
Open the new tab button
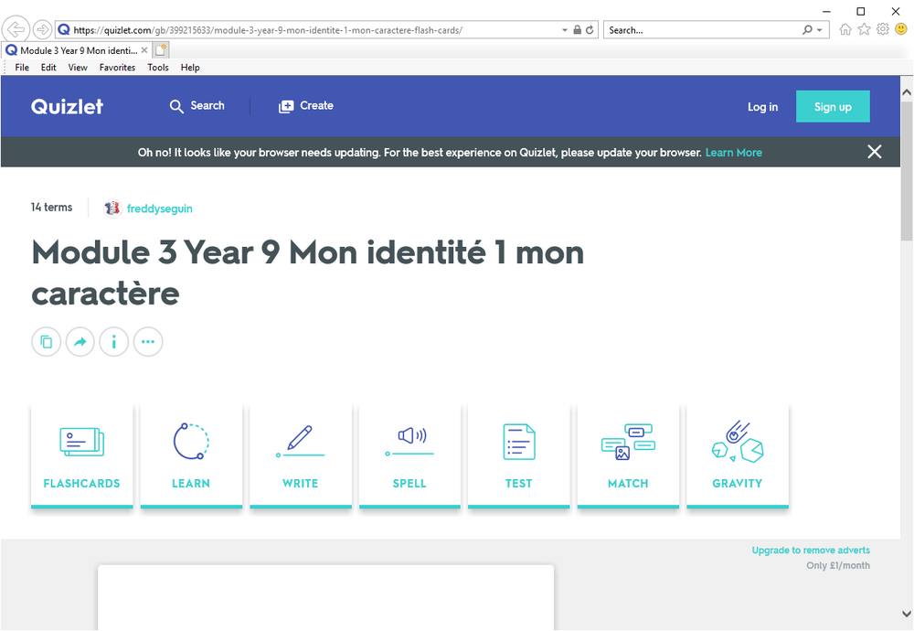coord(161,50)
